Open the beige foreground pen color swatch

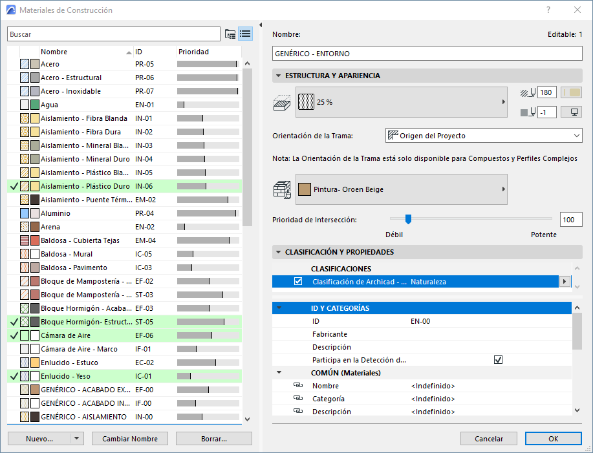(x=571, y=92)
